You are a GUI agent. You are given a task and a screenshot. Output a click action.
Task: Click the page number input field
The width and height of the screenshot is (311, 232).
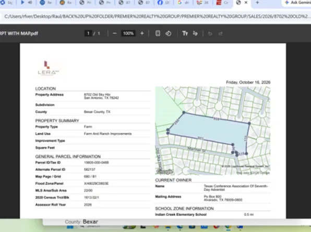click(x=88, y=33)
